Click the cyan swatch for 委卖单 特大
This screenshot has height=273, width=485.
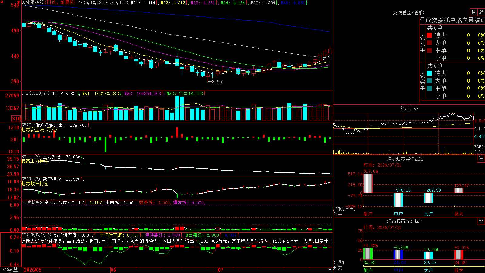tap(429, 73)
